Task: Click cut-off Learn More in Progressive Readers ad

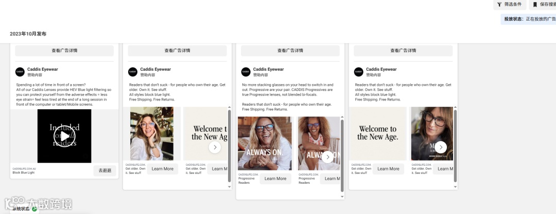Action: (330, 179)
